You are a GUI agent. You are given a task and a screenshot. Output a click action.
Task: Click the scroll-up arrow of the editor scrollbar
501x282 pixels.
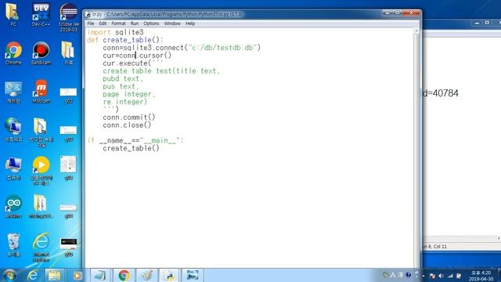pos(416,31)
